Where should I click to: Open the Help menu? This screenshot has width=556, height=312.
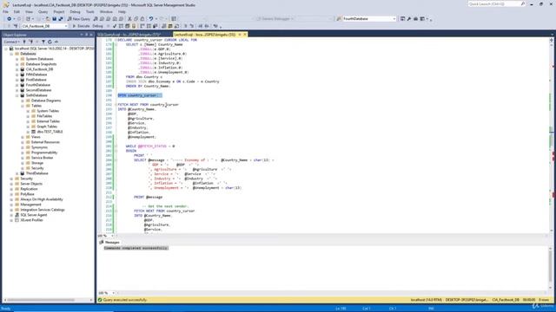(x=122, y=11)
